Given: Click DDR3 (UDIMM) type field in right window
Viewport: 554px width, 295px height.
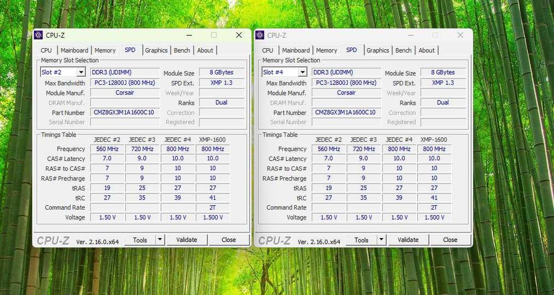Looking at the screenshot, I should [x=346, y=72].
